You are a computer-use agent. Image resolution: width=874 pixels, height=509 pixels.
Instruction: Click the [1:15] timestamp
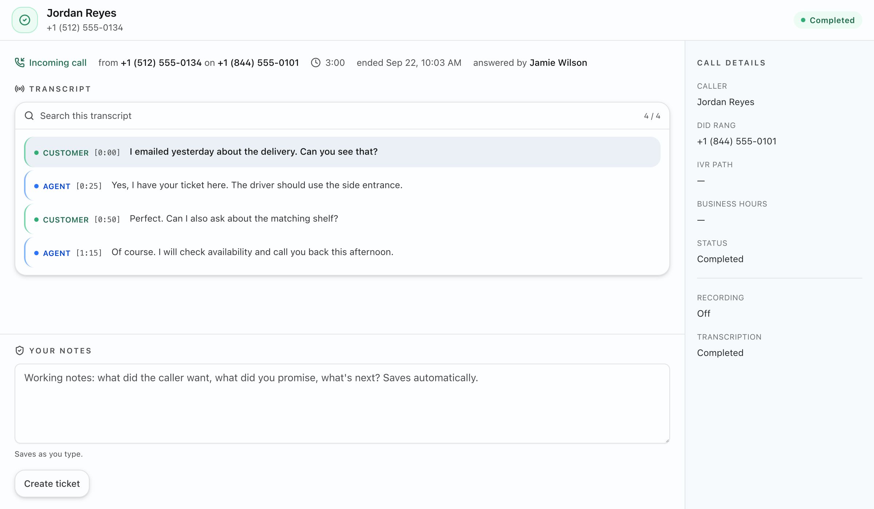coord(89,253)
